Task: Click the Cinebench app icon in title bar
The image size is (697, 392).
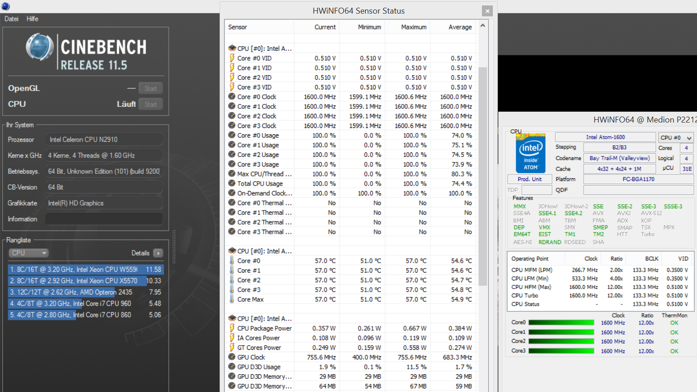Action: (5, 6)
